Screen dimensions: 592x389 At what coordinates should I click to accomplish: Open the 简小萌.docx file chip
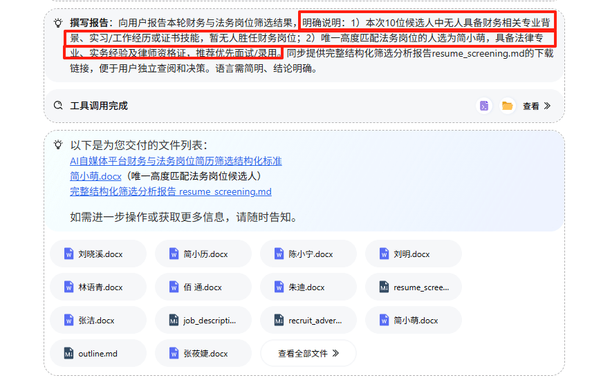pos(414,321)
